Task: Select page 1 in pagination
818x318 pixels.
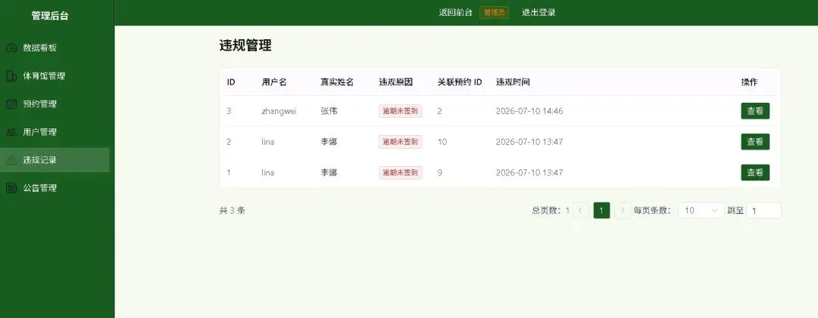Action: click(601, 210)
